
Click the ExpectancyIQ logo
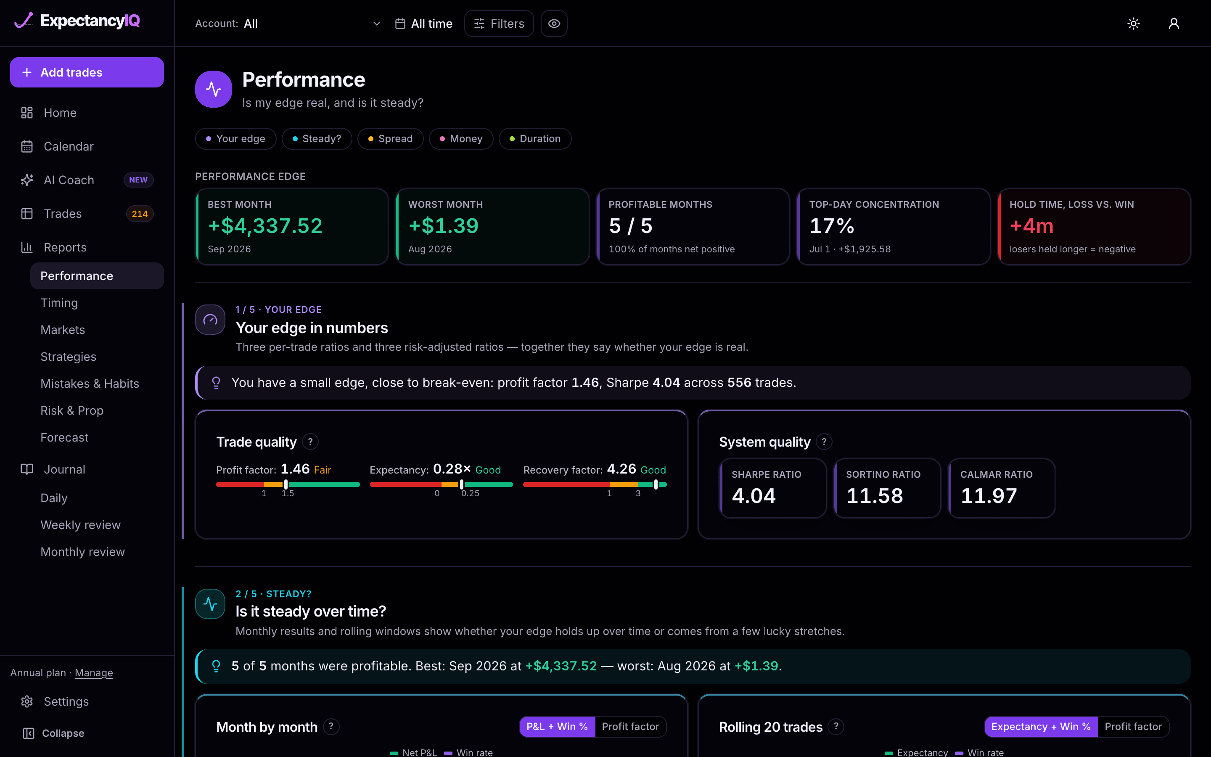tap(77, 21)
